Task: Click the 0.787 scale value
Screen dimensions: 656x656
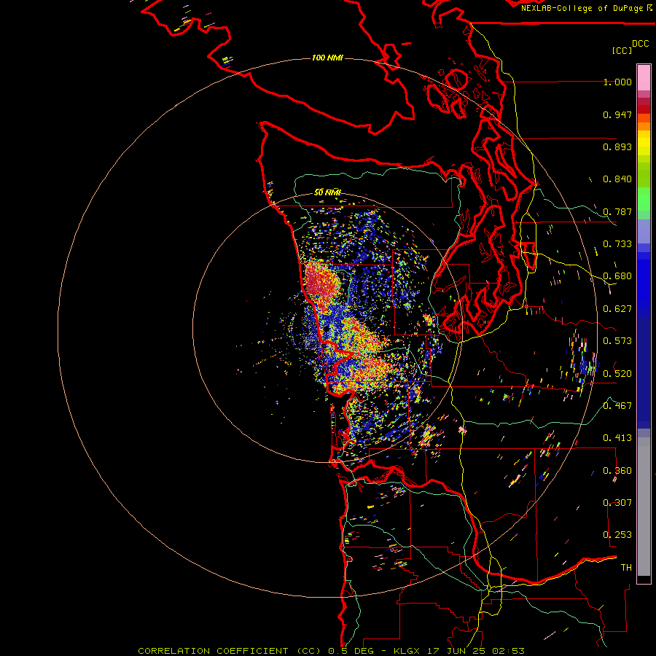Action: pyautogui.click(x=617, y=211)
